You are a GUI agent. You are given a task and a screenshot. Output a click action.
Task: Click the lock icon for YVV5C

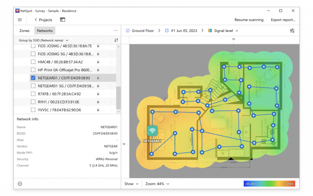click(x=98, y=110)
